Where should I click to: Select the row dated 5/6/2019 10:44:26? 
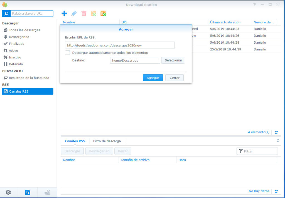[x=236, y=36]
